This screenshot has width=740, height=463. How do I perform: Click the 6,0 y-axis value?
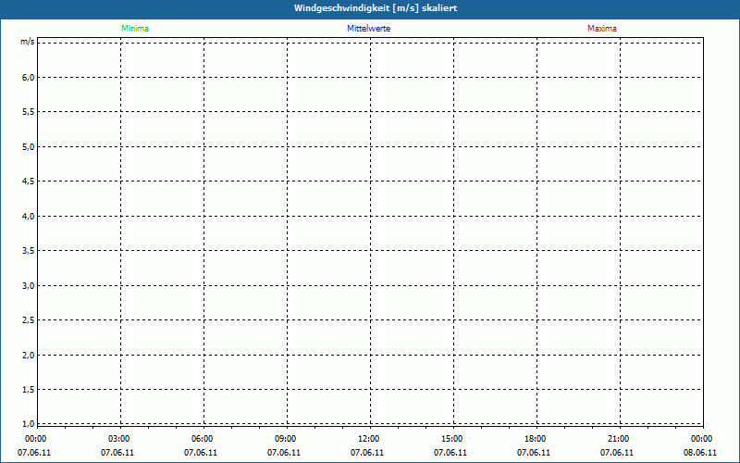pyautogui.click(x=29, y=78)
